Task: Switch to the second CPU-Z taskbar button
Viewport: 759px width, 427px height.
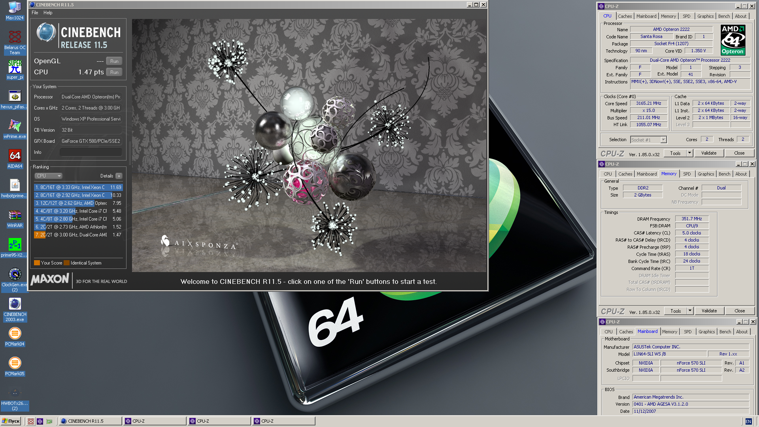Action: pyautogui.click(x=219, y=421)
